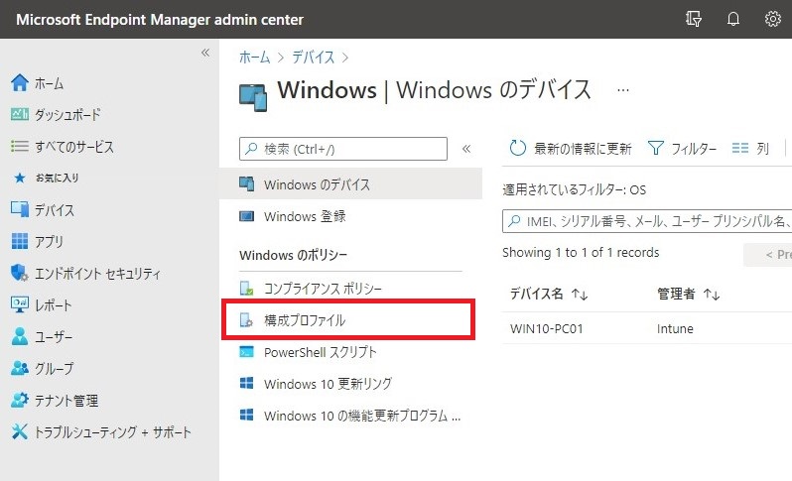Click the 検索 (Ctrl+/) search box
792x481 pixels.
(x=343, y=149)
